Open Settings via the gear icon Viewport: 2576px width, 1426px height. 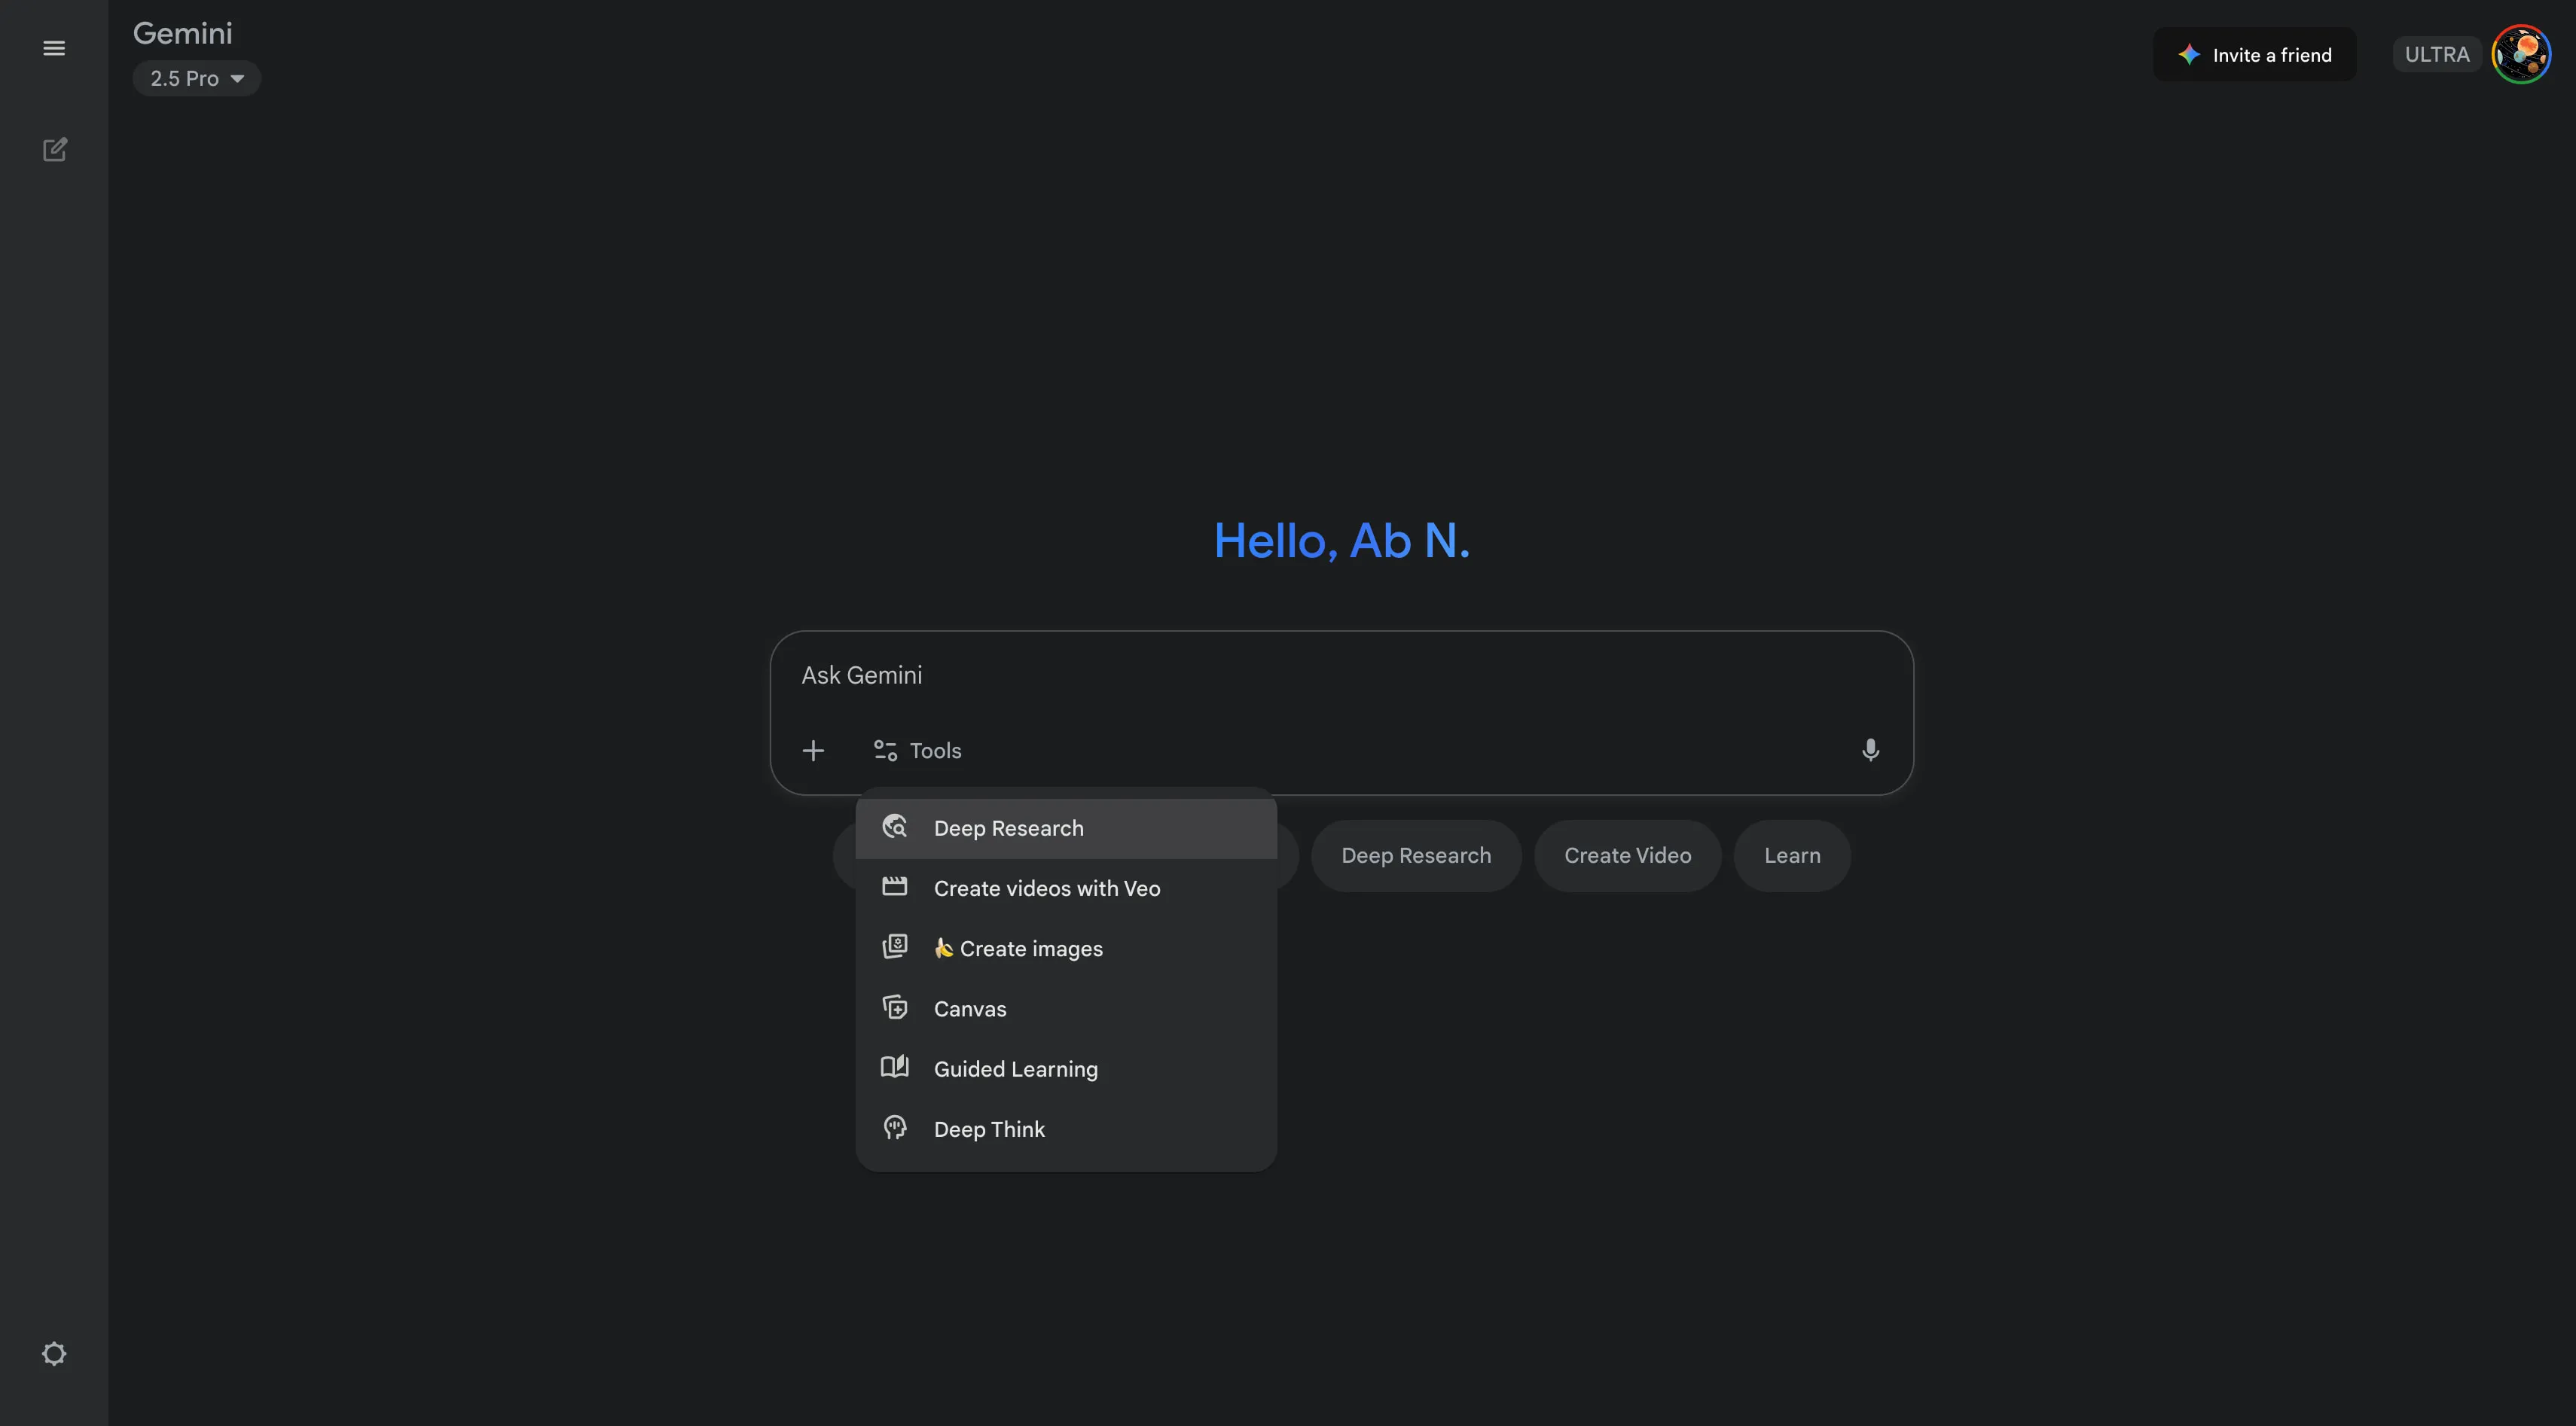[54, 1353]
